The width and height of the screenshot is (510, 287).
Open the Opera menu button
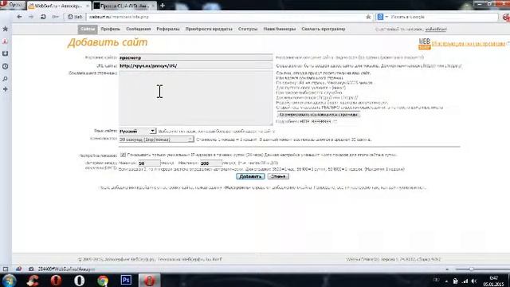click(x=12, y=5)
